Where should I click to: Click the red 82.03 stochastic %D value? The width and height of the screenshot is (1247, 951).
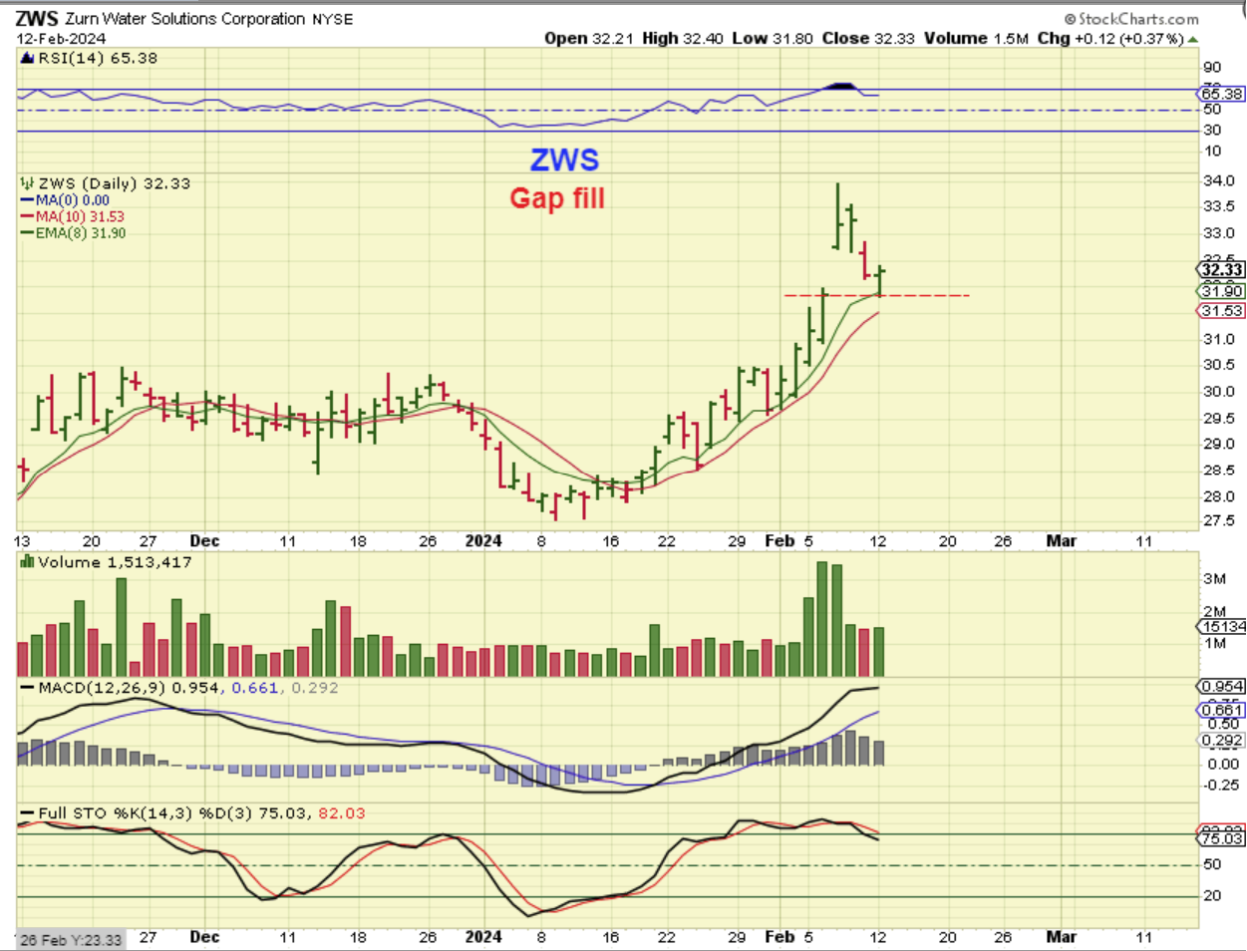[x=342, y=813]
